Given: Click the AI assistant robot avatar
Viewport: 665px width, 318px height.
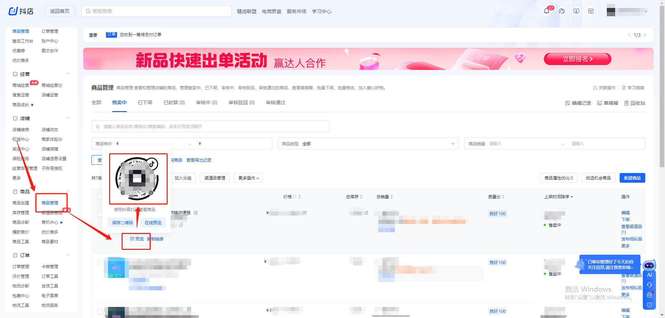Looking at the screenshot, I should tap(649, 265).
